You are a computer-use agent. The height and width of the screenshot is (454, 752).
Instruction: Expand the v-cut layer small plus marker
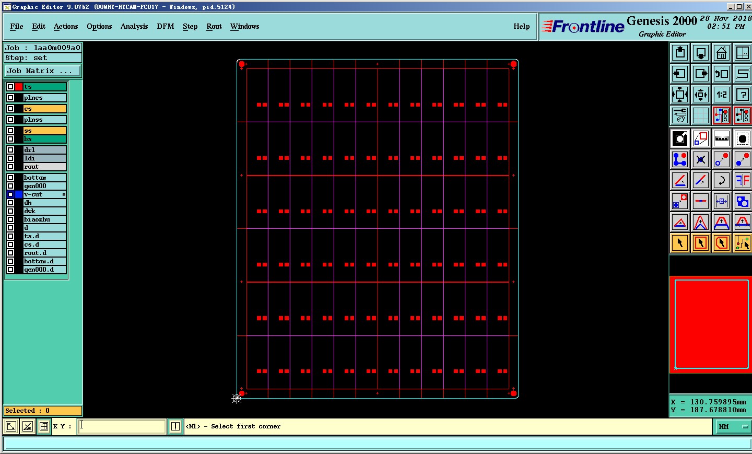[64, 194]
